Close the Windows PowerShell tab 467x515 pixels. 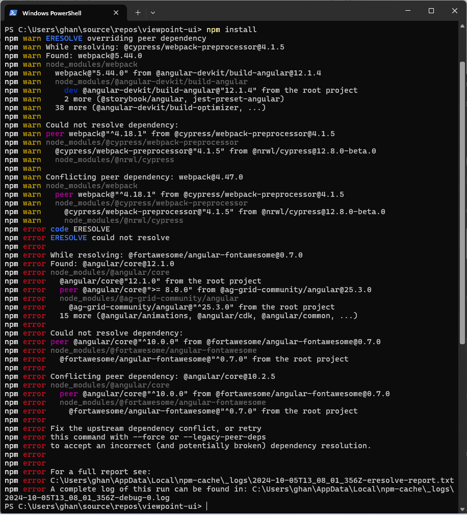coord(116,13)
